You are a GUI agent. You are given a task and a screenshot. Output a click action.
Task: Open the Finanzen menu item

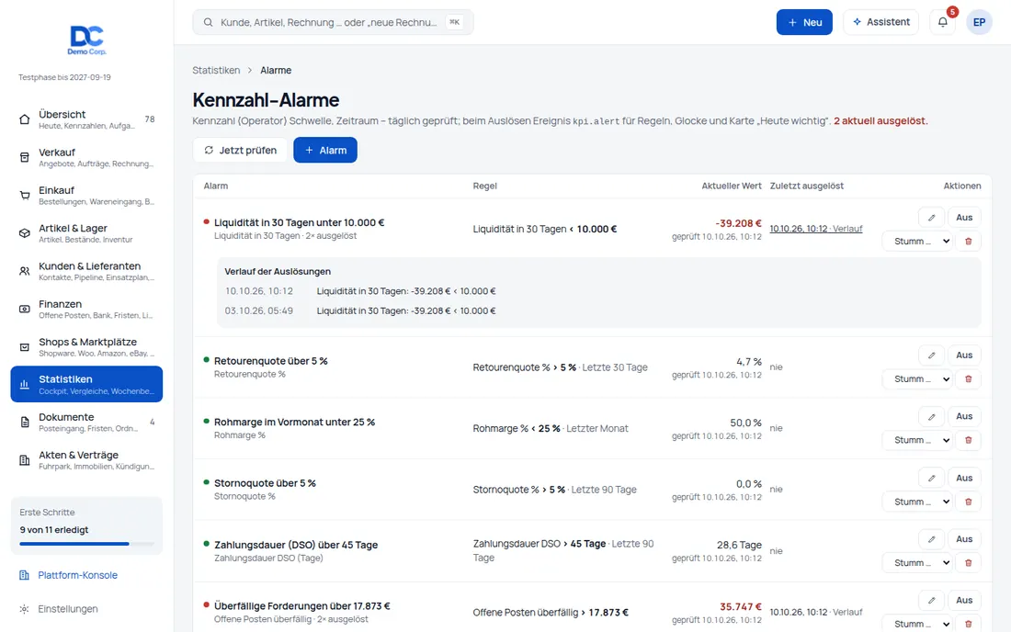pyautogui.click(x=86, y=310)
